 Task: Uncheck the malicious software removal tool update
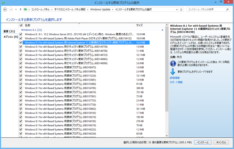click(x=21, y=34)
